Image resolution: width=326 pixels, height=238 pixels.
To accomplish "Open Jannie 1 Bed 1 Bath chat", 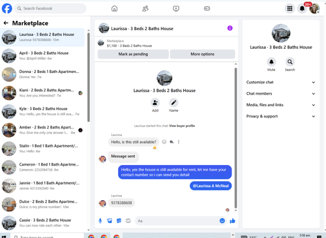I will coord(42,186).
